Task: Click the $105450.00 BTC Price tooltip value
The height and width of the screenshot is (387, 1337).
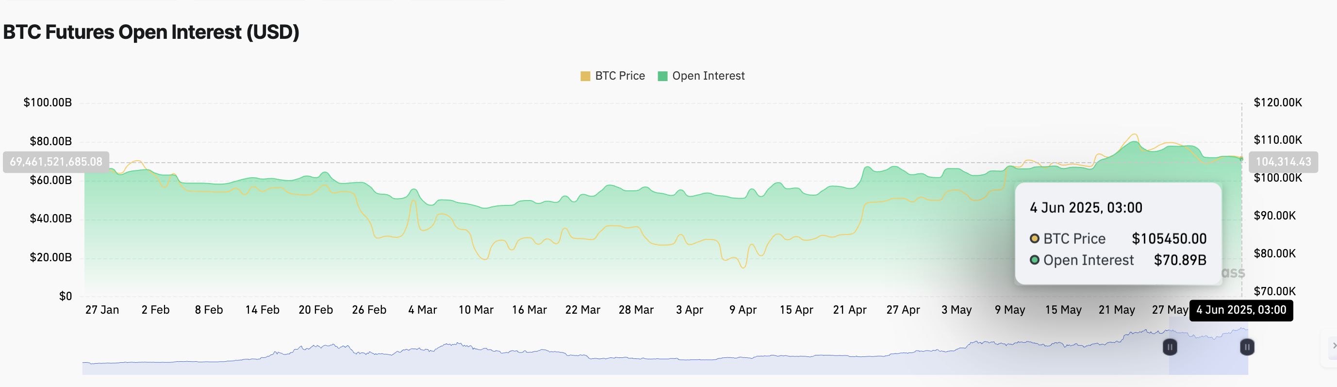Action: tap(1169, 238)
